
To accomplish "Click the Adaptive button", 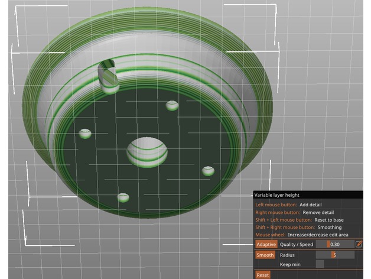I will click(266, 244).
